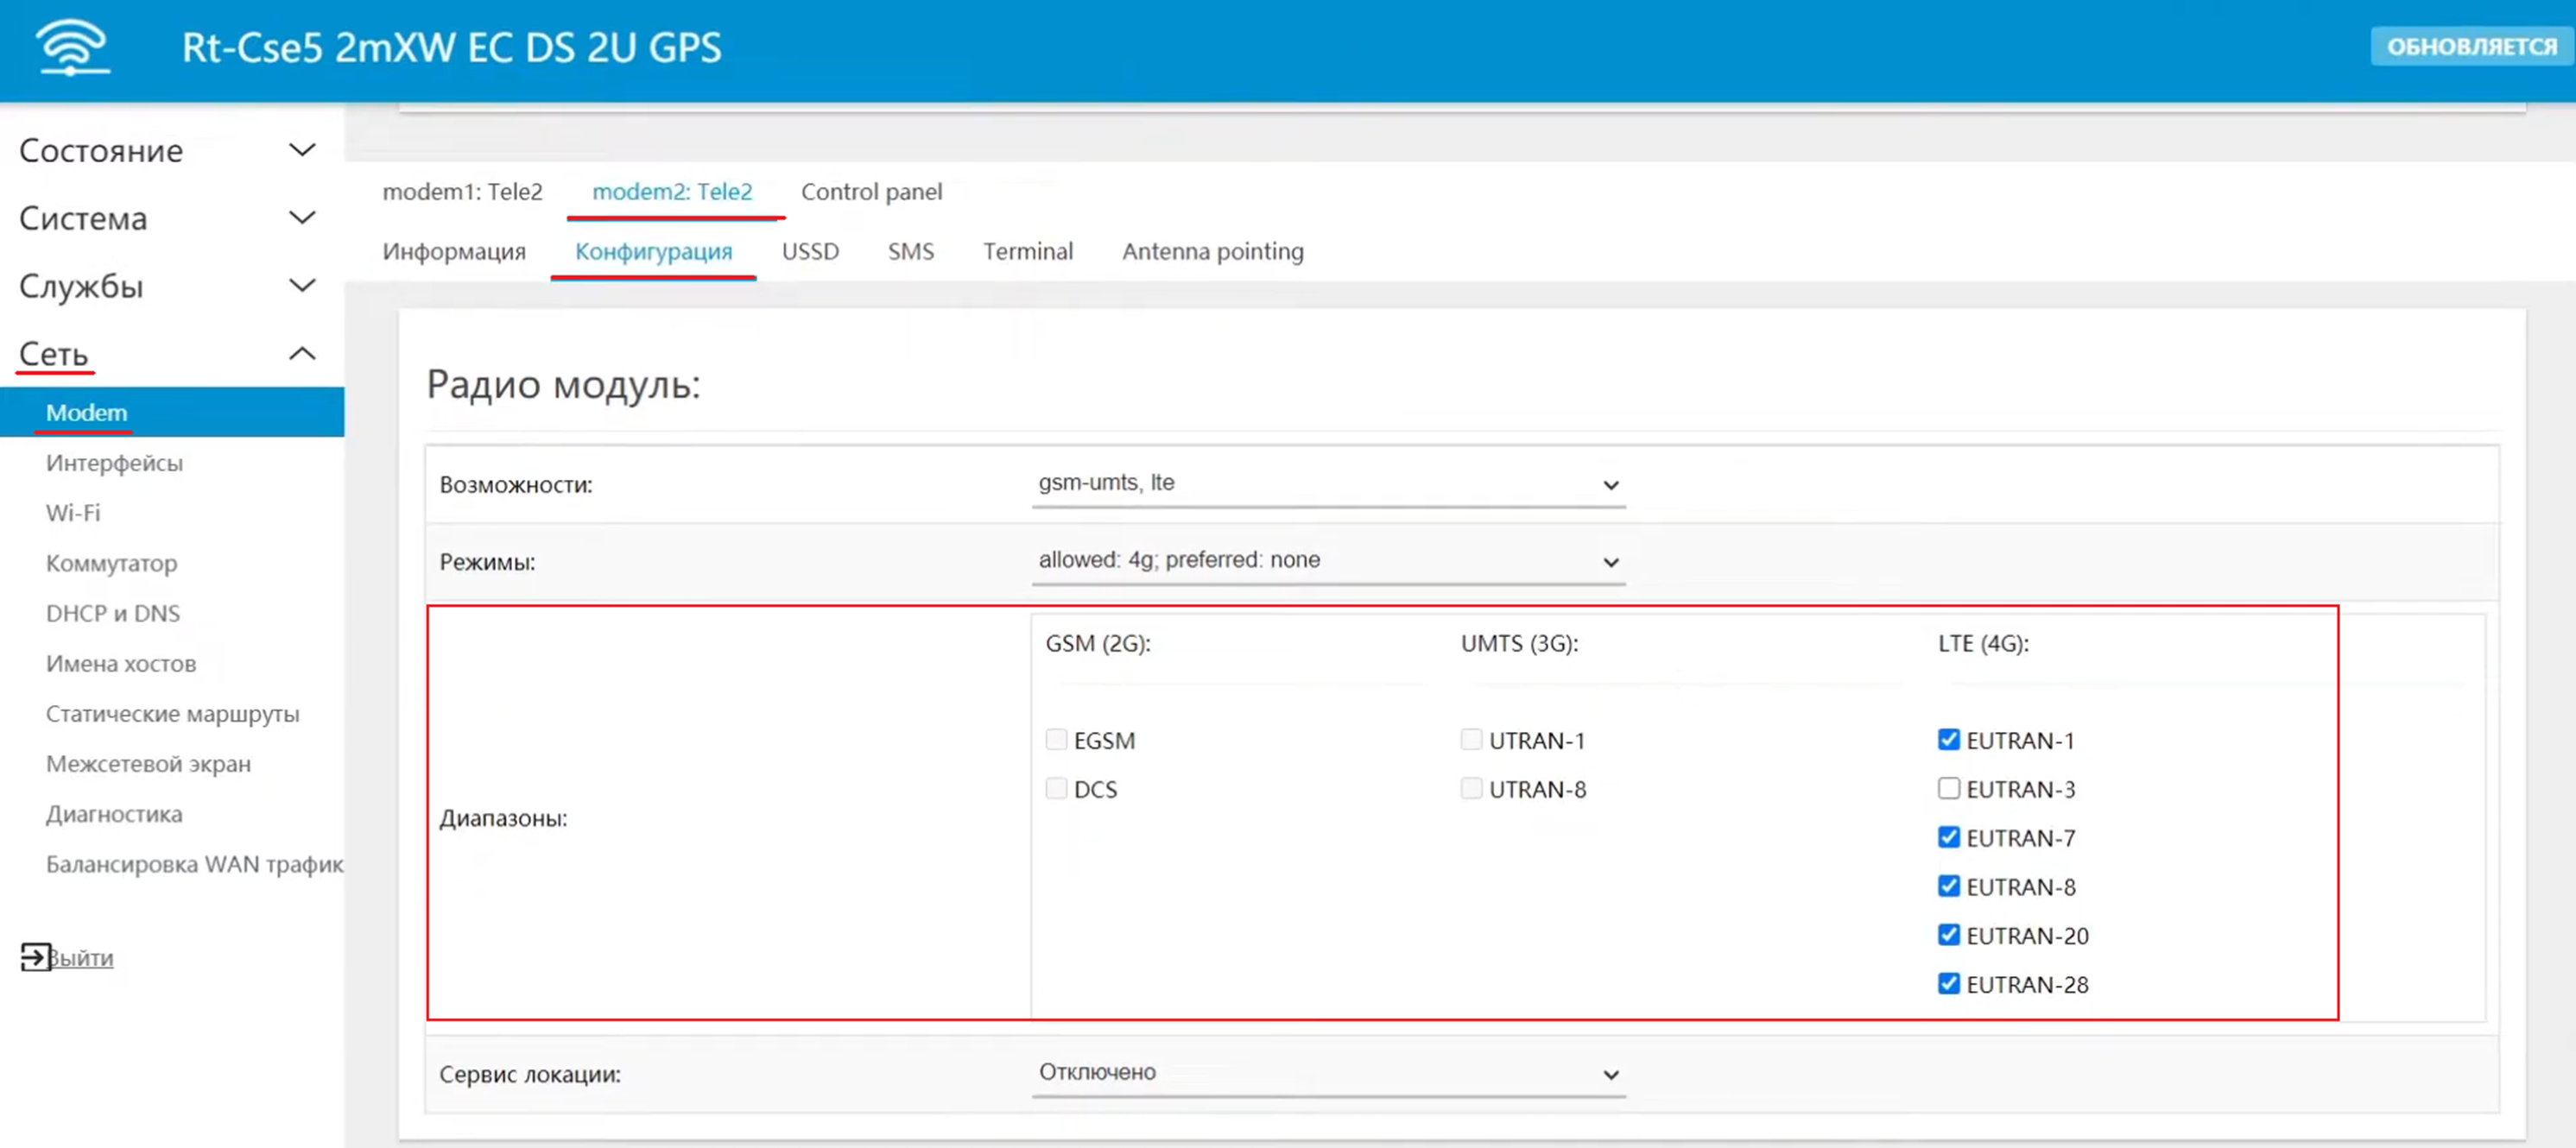Expand the Система menu chevron
This screenshot has width=2576, height=1148.
point(302,218)
